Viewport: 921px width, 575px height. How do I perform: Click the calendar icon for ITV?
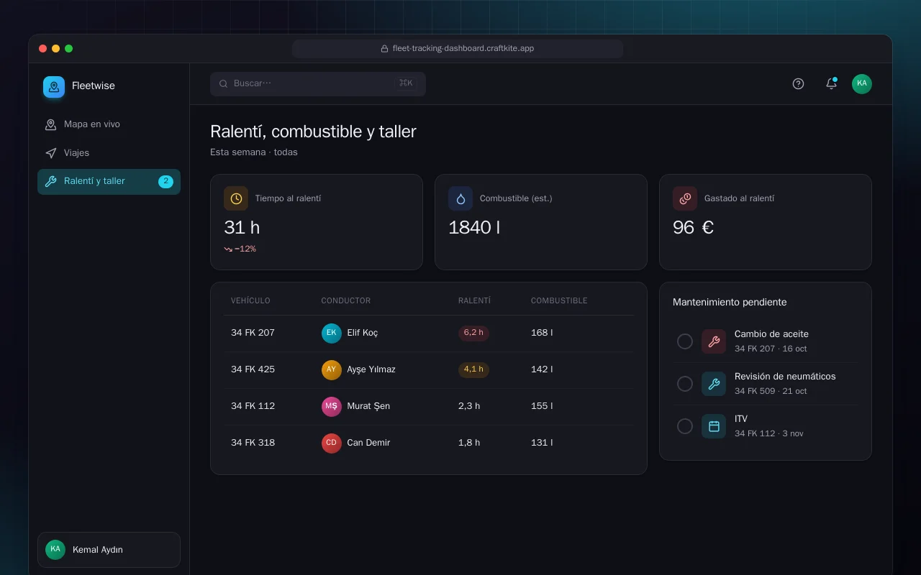tap(714, 426)
